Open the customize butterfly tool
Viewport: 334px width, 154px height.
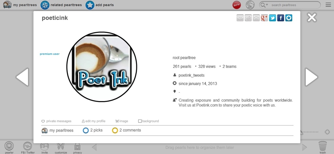[61, 148]
